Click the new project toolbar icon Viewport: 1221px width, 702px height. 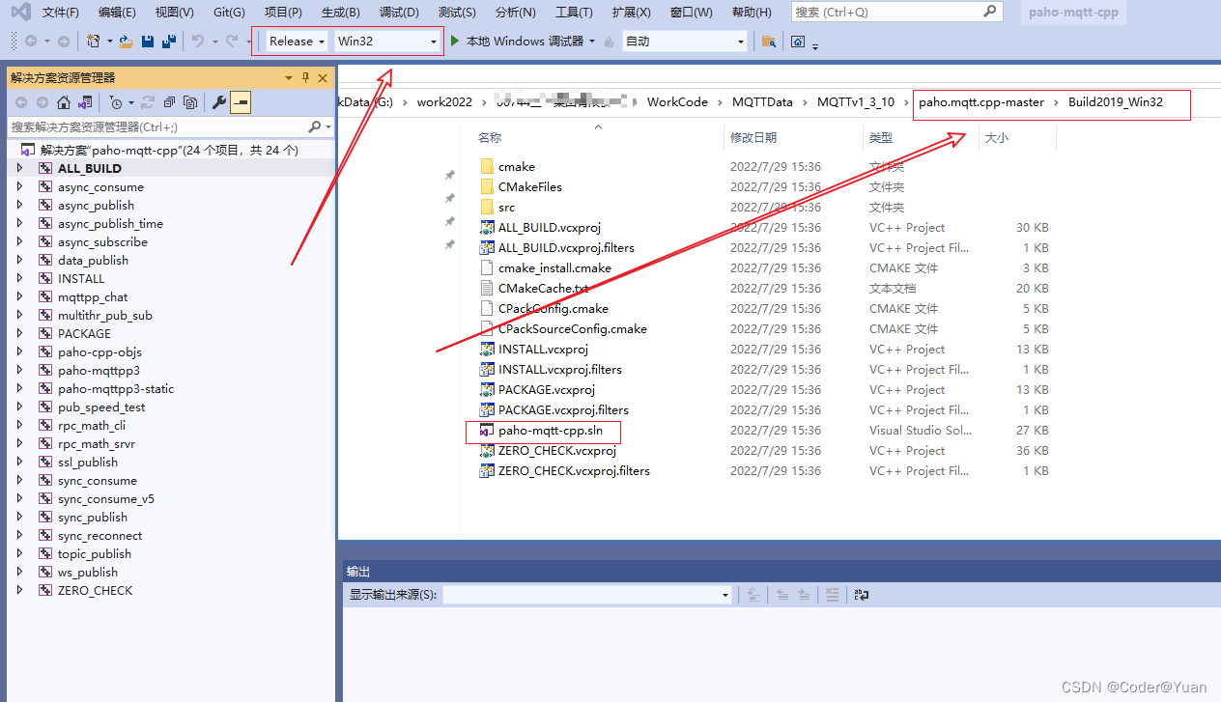click(94, 42)
